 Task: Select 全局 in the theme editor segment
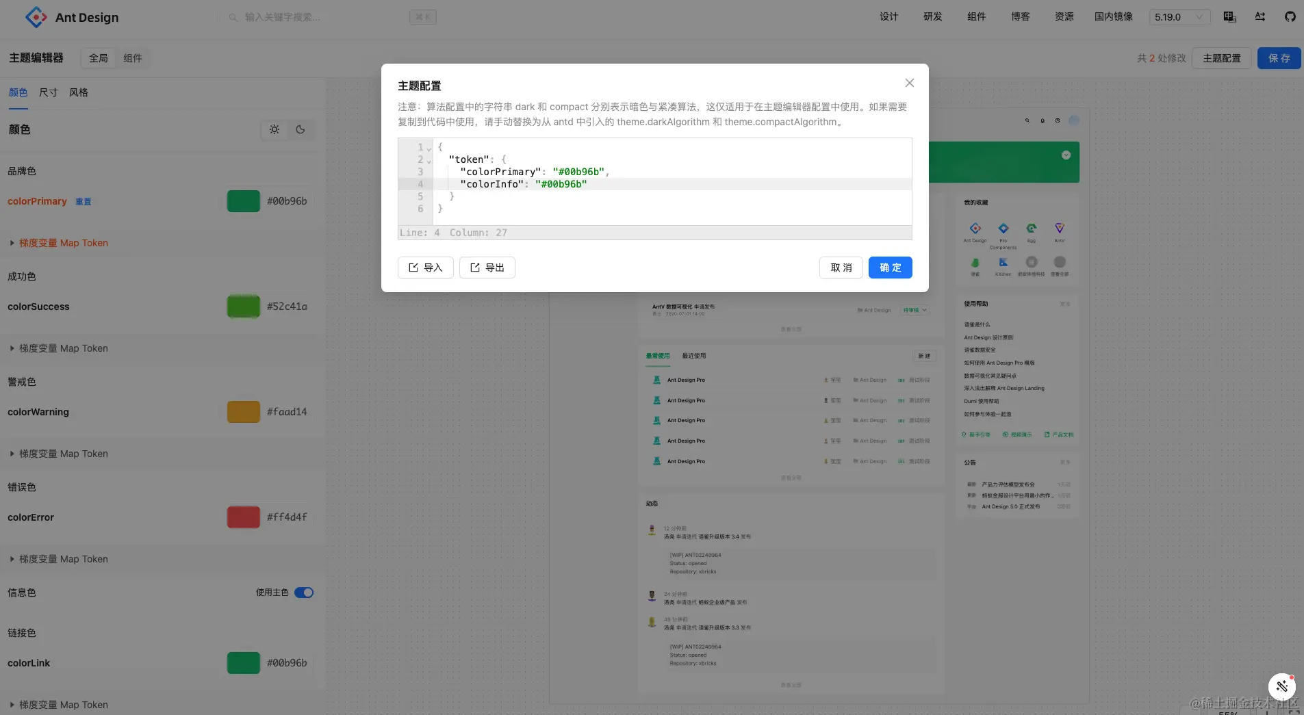[99, 58]
